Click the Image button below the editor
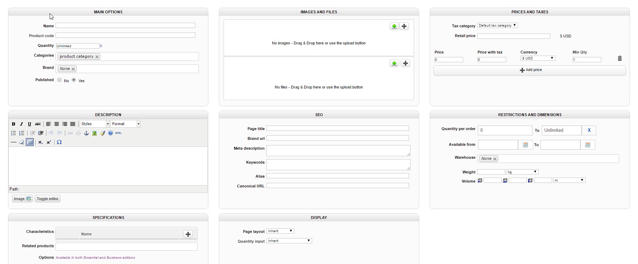The height and width of the screenshot is (264, 638). point(22,199)
